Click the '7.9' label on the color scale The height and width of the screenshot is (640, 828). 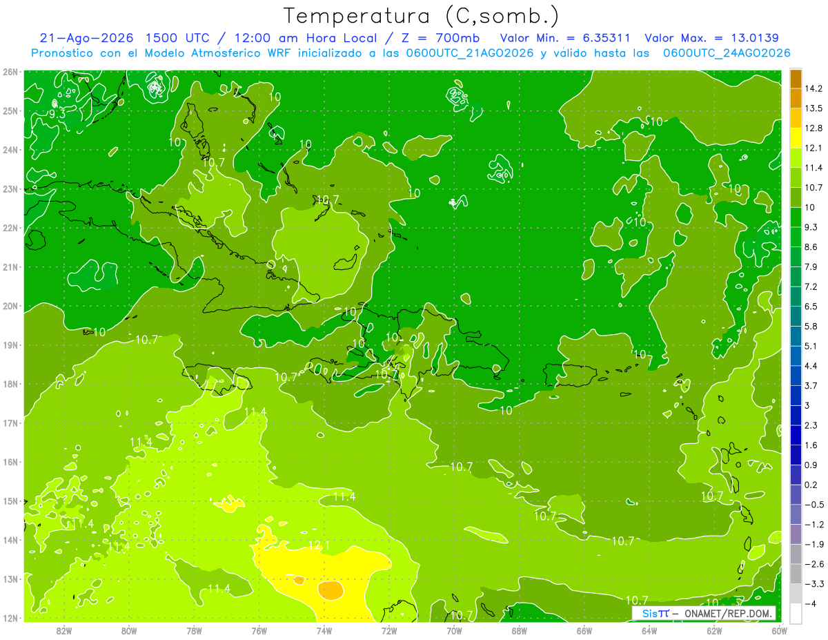[811, 267]
